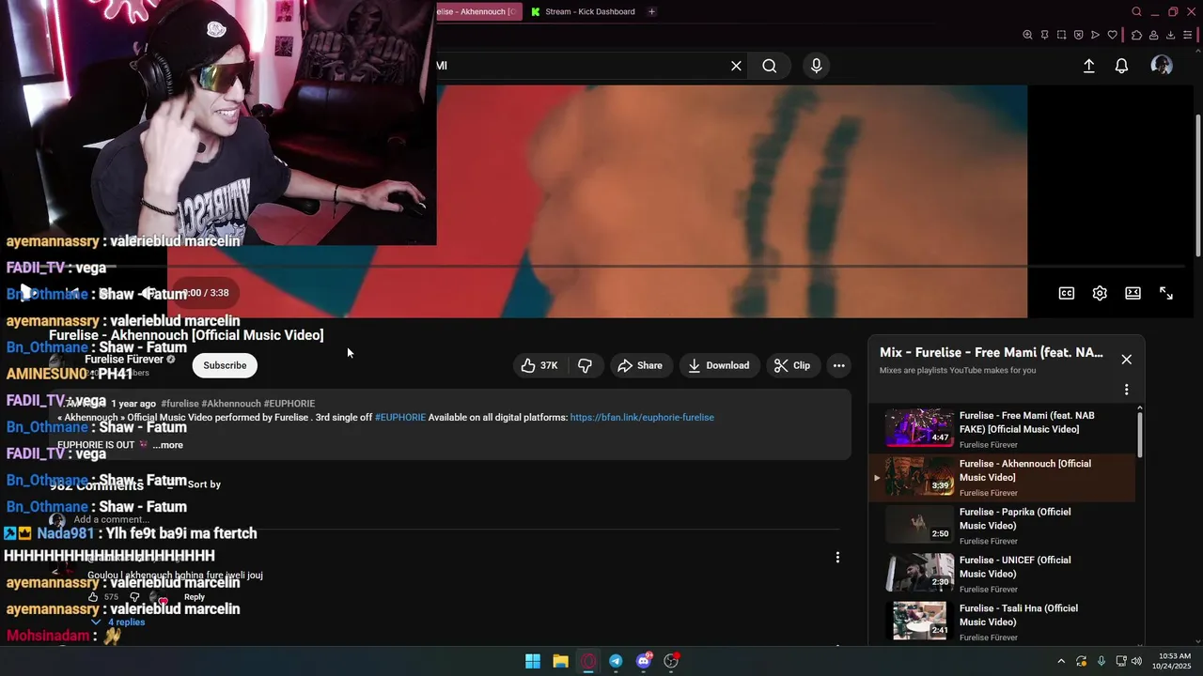The height and width of the screenshot is (676, 1203).
Task: Click the Share button
Action: (640, 365)
